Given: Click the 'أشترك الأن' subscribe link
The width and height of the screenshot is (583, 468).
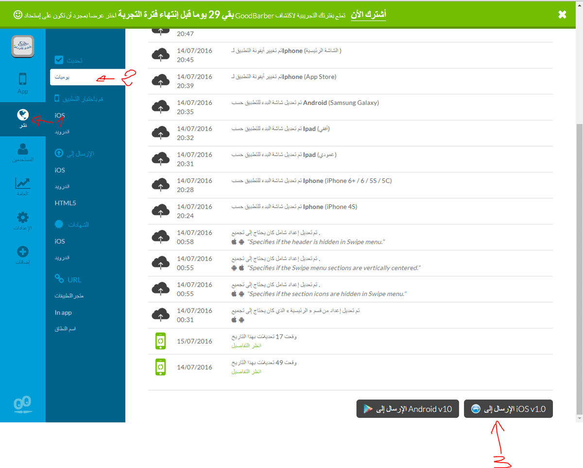Looking at the screenshot, I should pos(369,15).
